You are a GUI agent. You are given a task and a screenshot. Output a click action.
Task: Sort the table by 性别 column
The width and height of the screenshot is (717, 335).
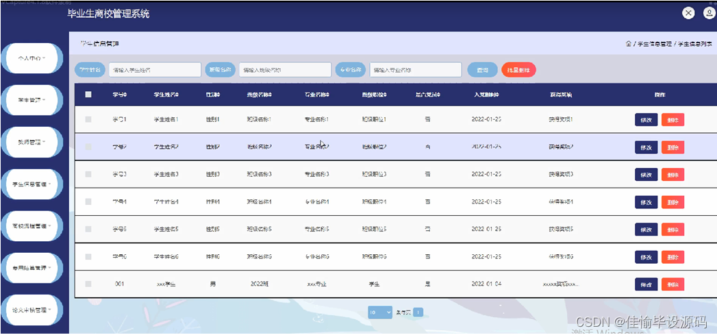click(x=213, y=95)
